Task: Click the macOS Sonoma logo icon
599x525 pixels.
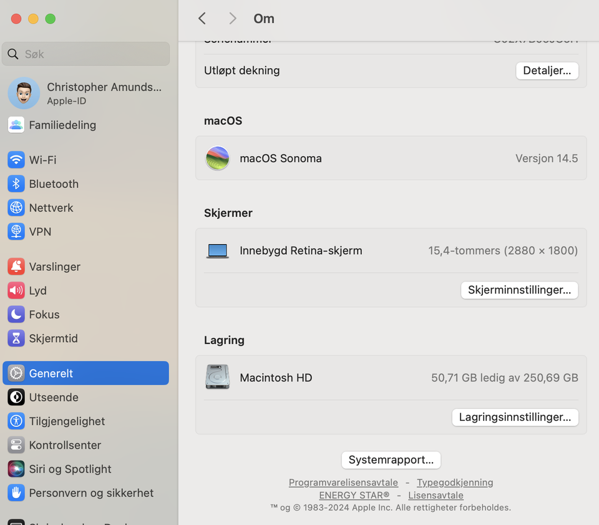Action: 217,158
